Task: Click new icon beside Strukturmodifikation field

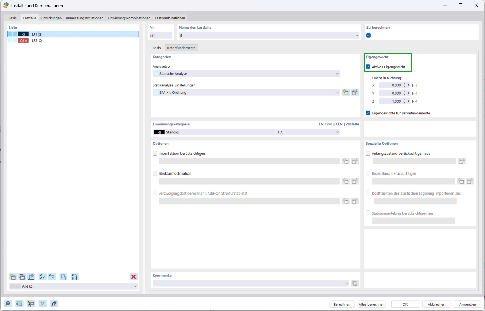Action: 346,181
